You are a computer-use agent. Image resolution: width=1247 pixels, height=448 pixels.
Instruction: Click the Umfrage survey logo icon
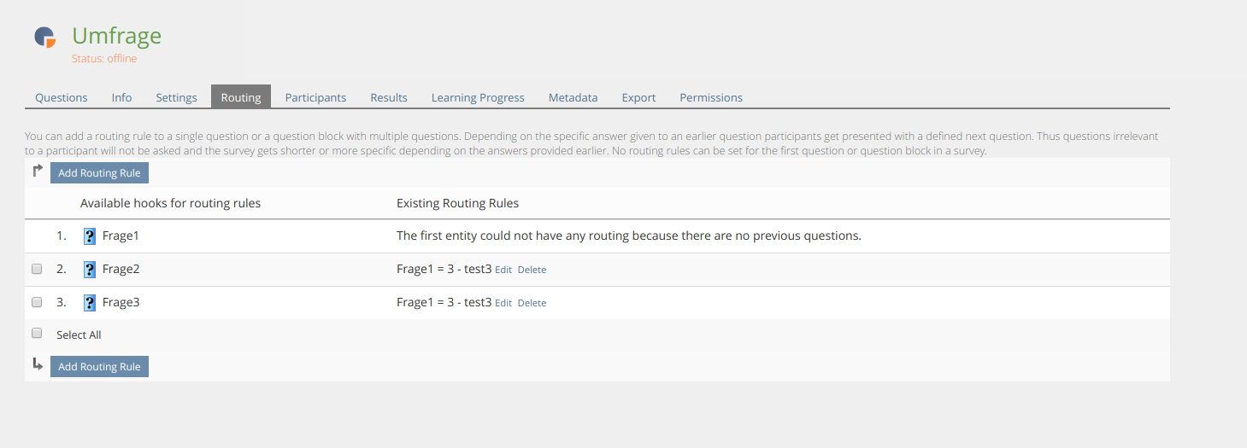[44, 37]
